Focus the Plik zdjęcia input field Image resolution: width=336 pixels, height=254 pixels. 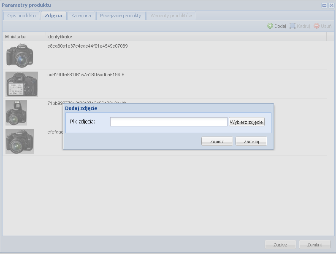pos(169,122)
